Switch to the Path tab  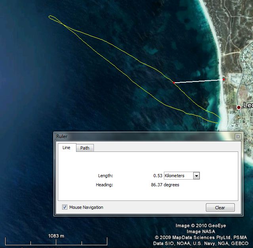pyautogui.click(x=85, y=148)
